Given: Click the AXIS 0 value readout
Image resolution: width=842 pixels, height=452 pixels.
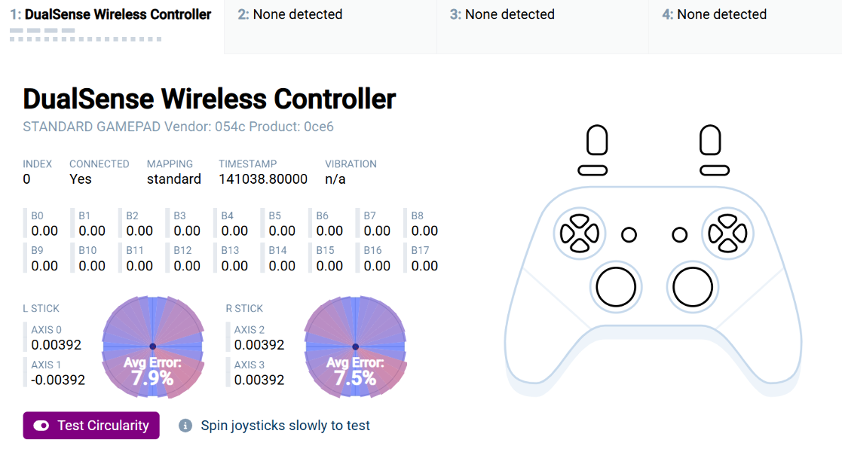Looking at the screenshot, I should [x=56, y=345].
